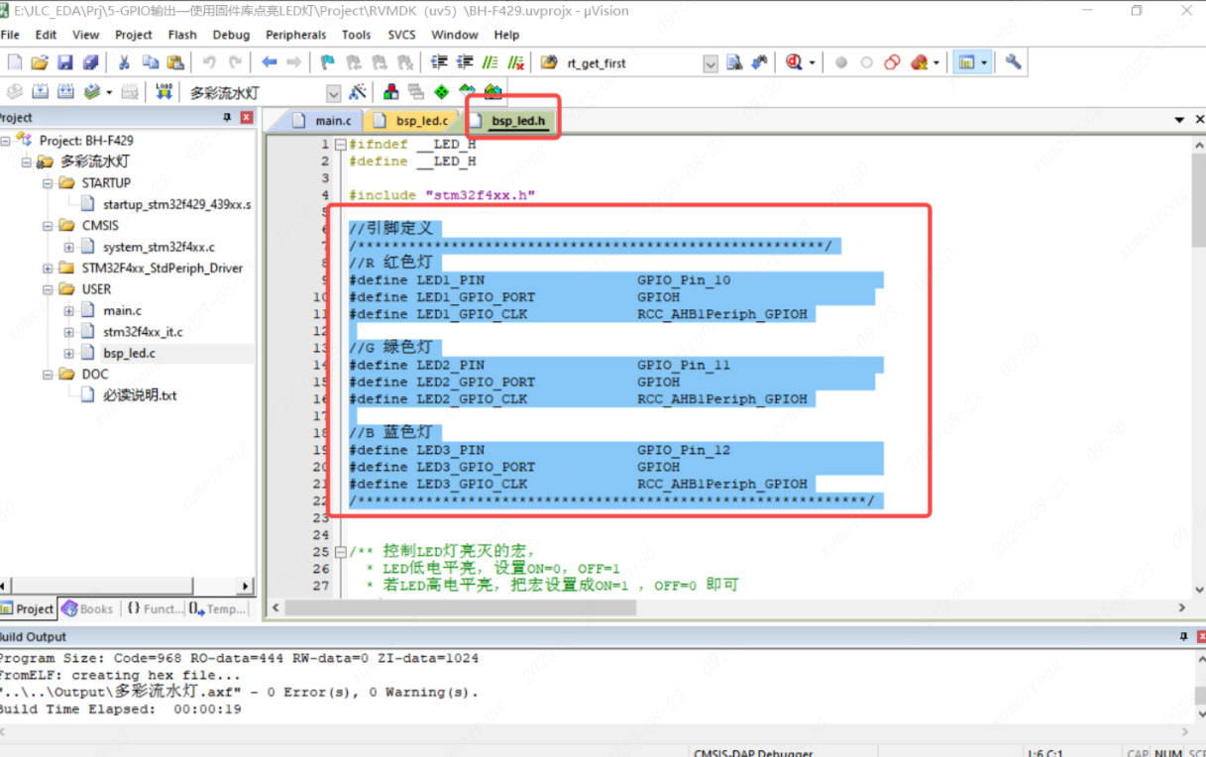Click the Build target icon
Viewport: 1206px width, 757px height.
tap(41, 92)
